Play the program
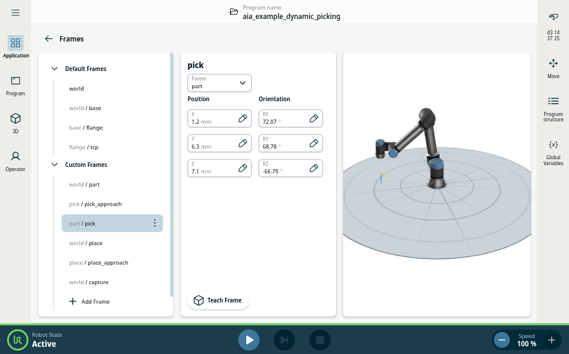 [249, 340]
